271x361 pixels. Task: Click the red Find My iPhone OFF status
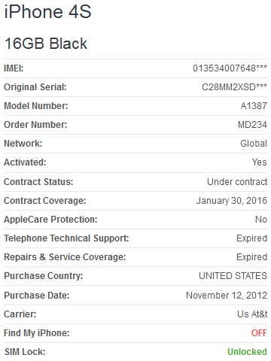click(x=259, y=333)
